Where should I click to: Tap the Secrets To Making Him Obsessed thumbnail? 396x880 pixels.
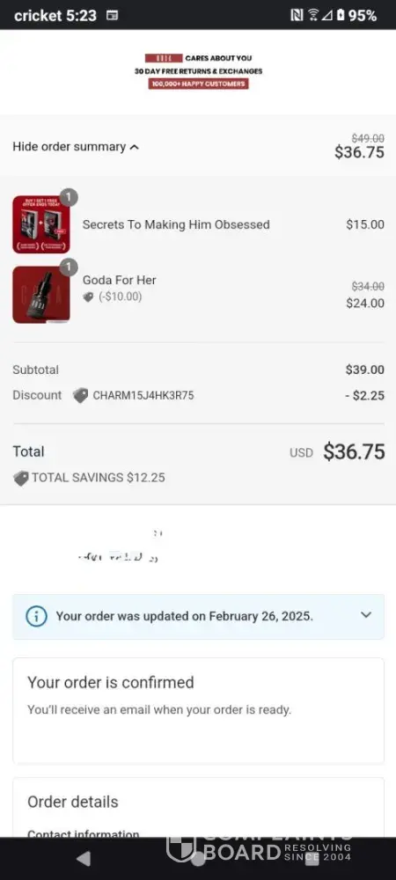pyautogui.click(x=41, y=224)
